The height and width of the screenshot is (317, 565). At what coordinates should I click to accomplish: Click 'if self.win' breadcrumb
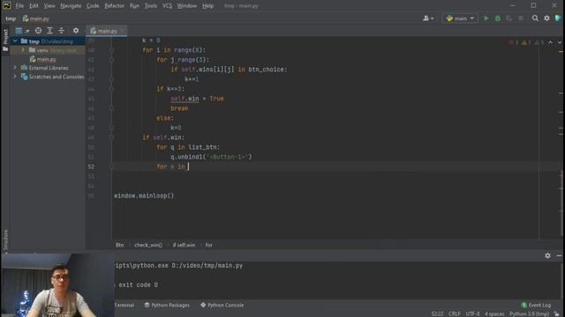coord(184,245)
